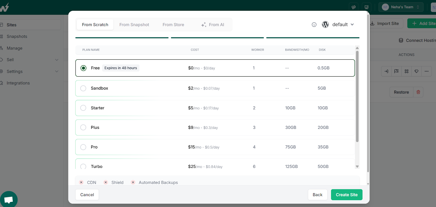436x207 pixels.
Task: Open the Neha's Team switcher dropdown
Action: click(x=401, y=7)
